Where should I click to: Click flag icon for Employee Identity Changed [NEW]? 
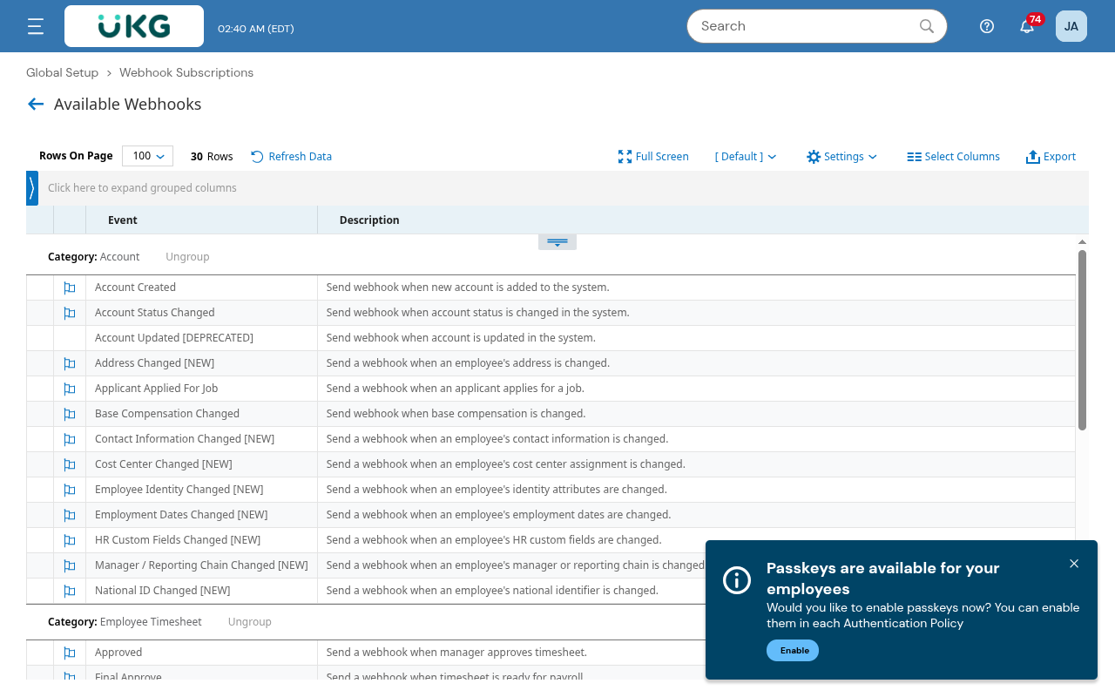(x=70, y=490)
